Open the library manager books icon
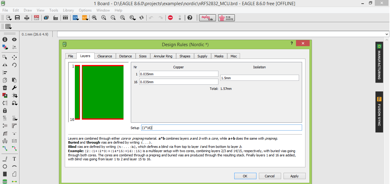 click(65, 18)
